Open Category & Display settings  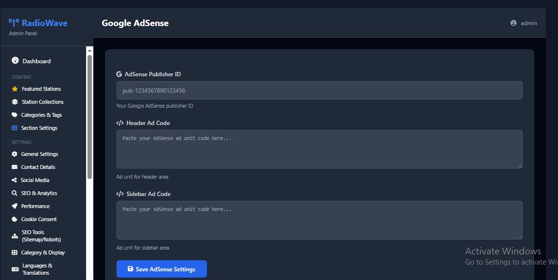click(43, 252)
